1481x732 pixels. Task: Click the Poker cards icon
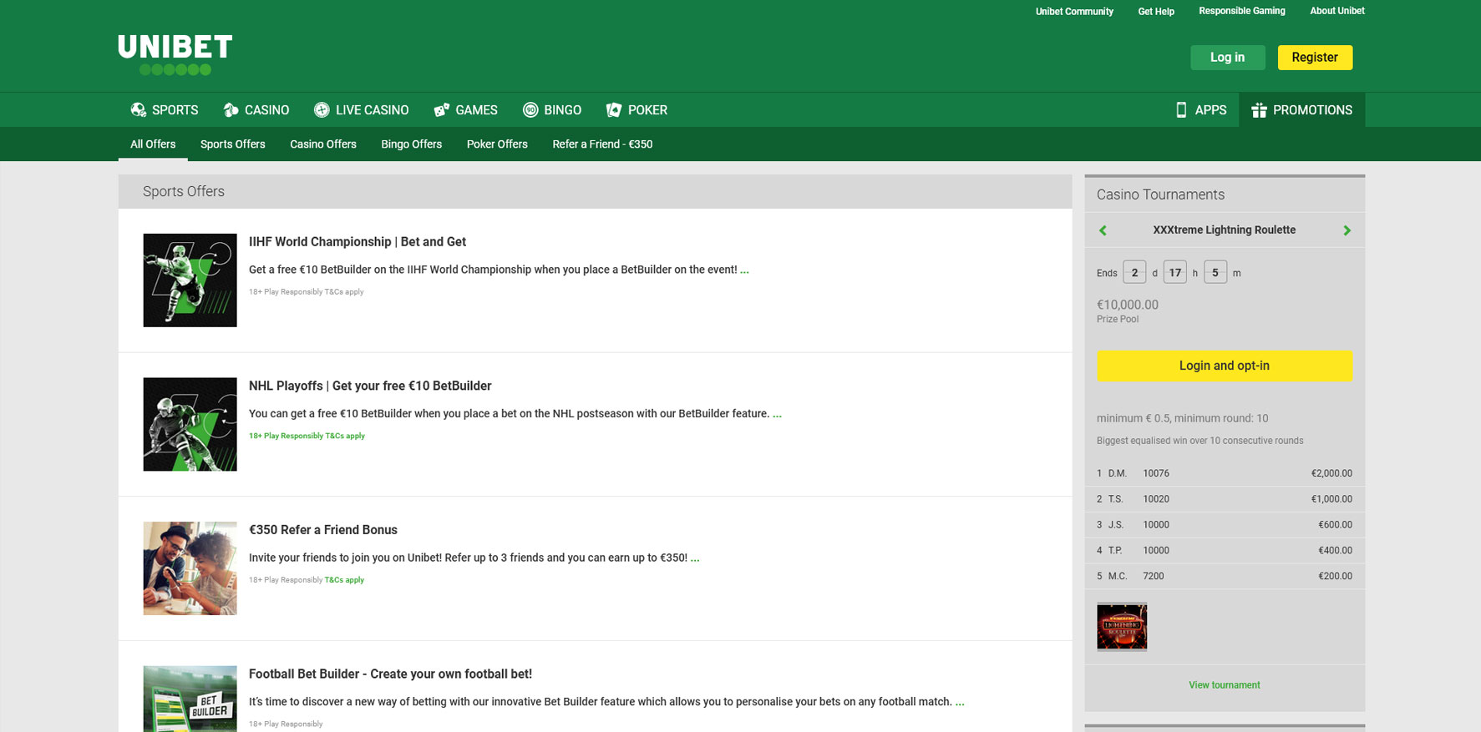point(614,110)
